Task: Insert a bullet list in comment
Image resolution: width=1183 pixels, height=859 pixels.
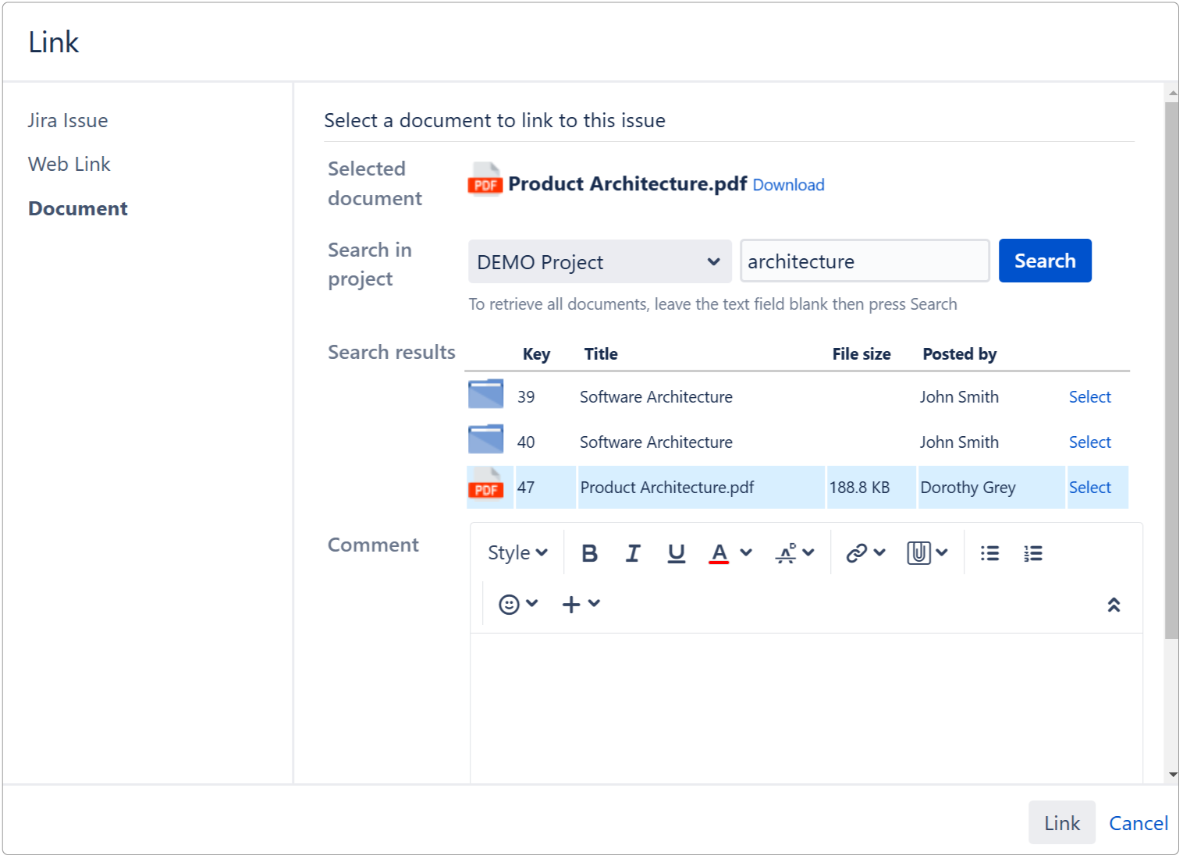Action: [989, 553]
